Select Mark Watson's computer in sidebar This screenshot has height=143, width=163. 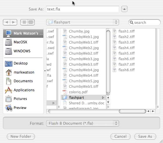click(x=23, y=33)
